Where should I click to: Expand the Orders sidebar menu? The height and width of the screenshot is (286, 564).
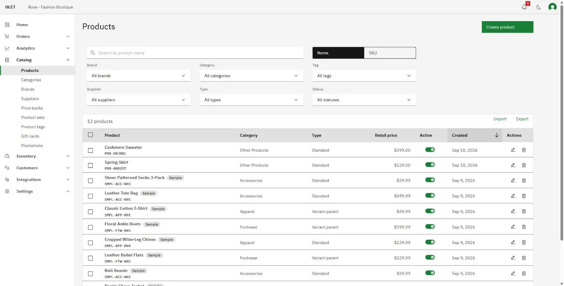pos(37,36)
